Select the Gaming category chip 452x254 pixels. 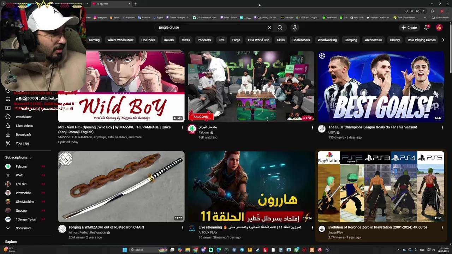click(94, 40)
